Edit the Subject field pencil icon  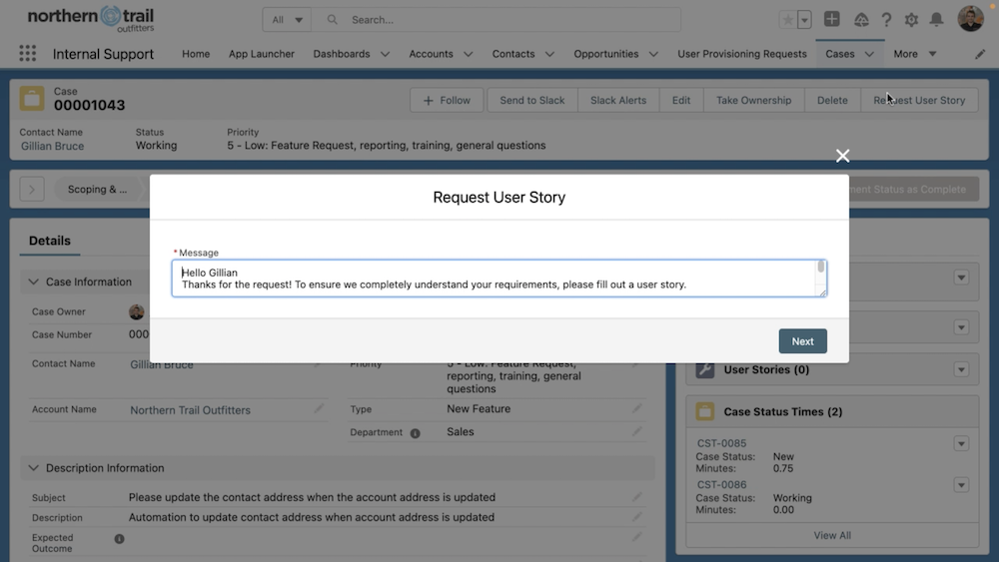tap(636, 496)
